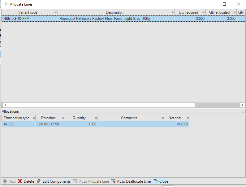Screen dimensions: 246x187
Task: Pin the Quantity column
Action: [x=95, y=118]
